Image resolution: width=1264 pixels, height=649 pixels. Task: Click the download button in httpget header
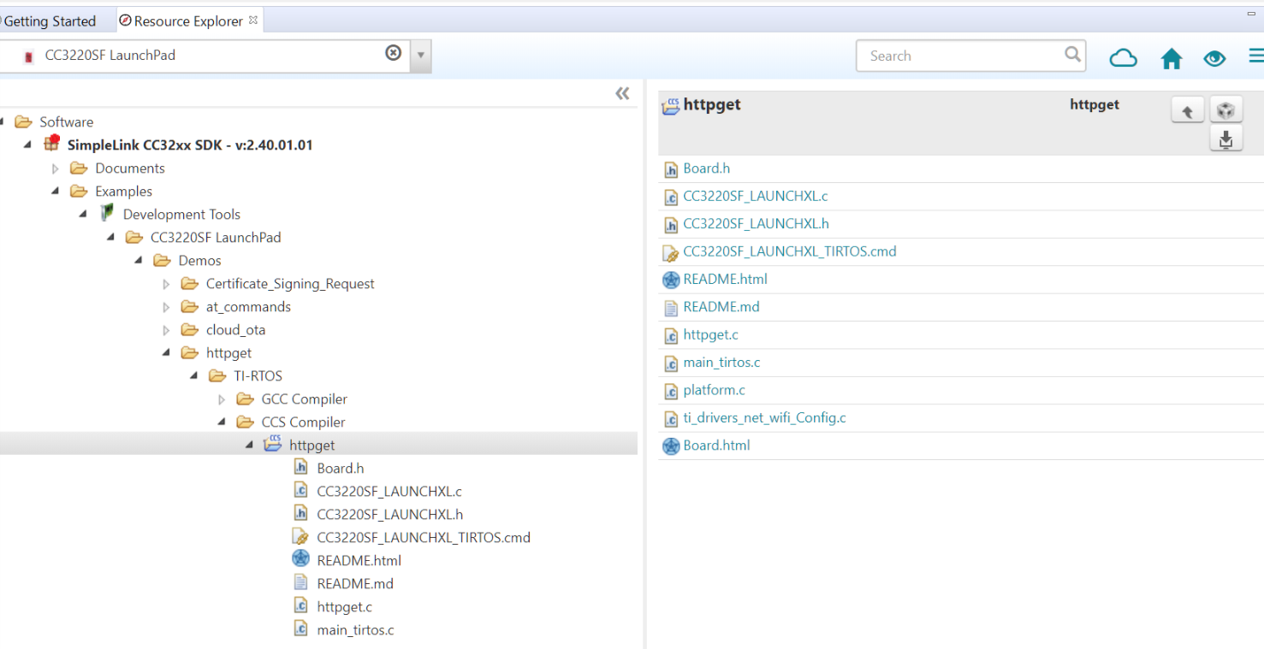[x=1225, y=139]
